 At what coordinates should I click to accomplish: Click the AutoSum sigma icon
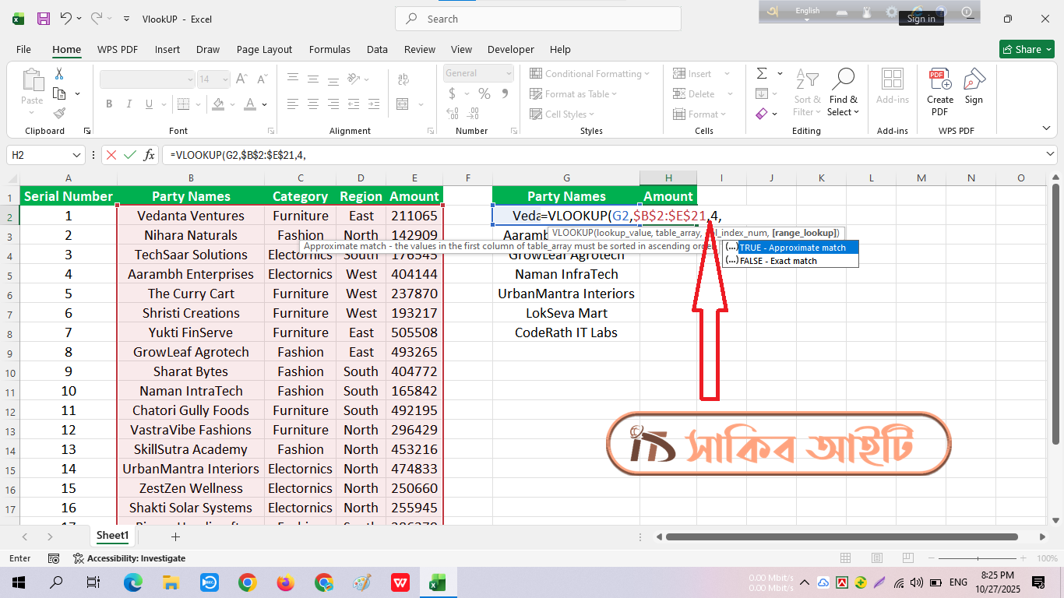point(762,73)
